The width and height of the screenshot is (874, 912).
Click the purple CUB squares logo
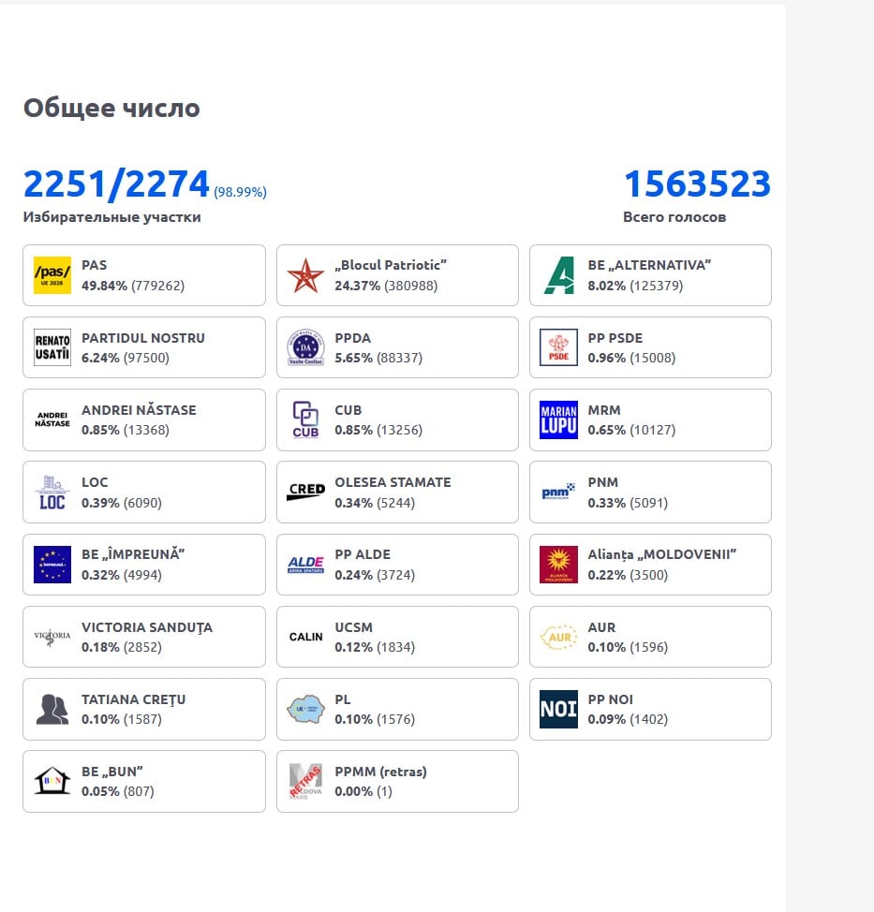(305, 419)
